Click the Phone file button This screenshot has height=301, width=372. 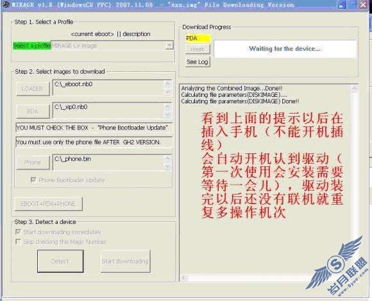[33, 162]
